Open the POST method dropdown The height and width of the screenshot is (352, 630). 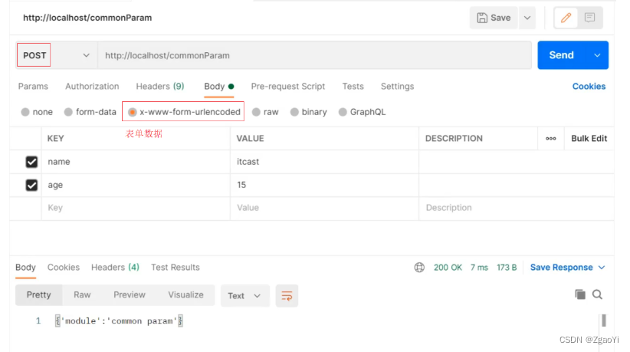click(56, 55)
